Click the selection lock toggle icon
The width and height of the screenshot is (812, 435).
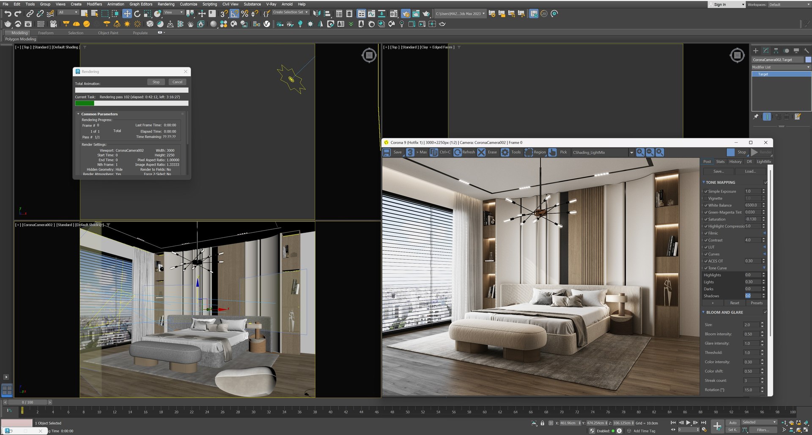click(x=542, y=423)
